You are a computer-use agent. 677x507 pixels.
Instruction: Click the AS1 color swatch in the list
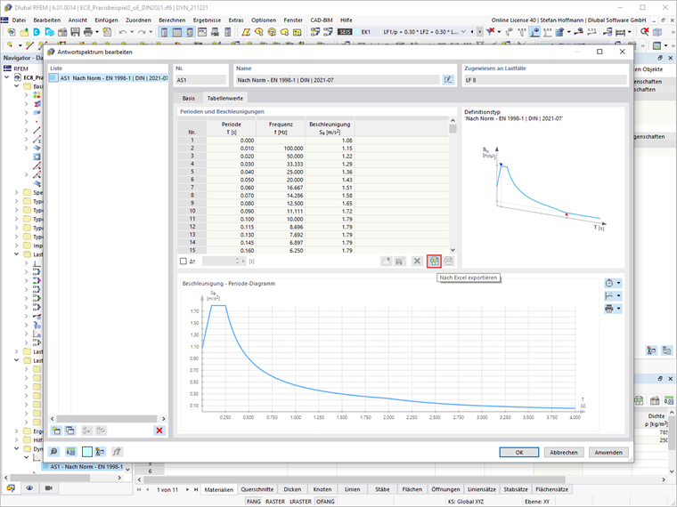pos(53,78)
